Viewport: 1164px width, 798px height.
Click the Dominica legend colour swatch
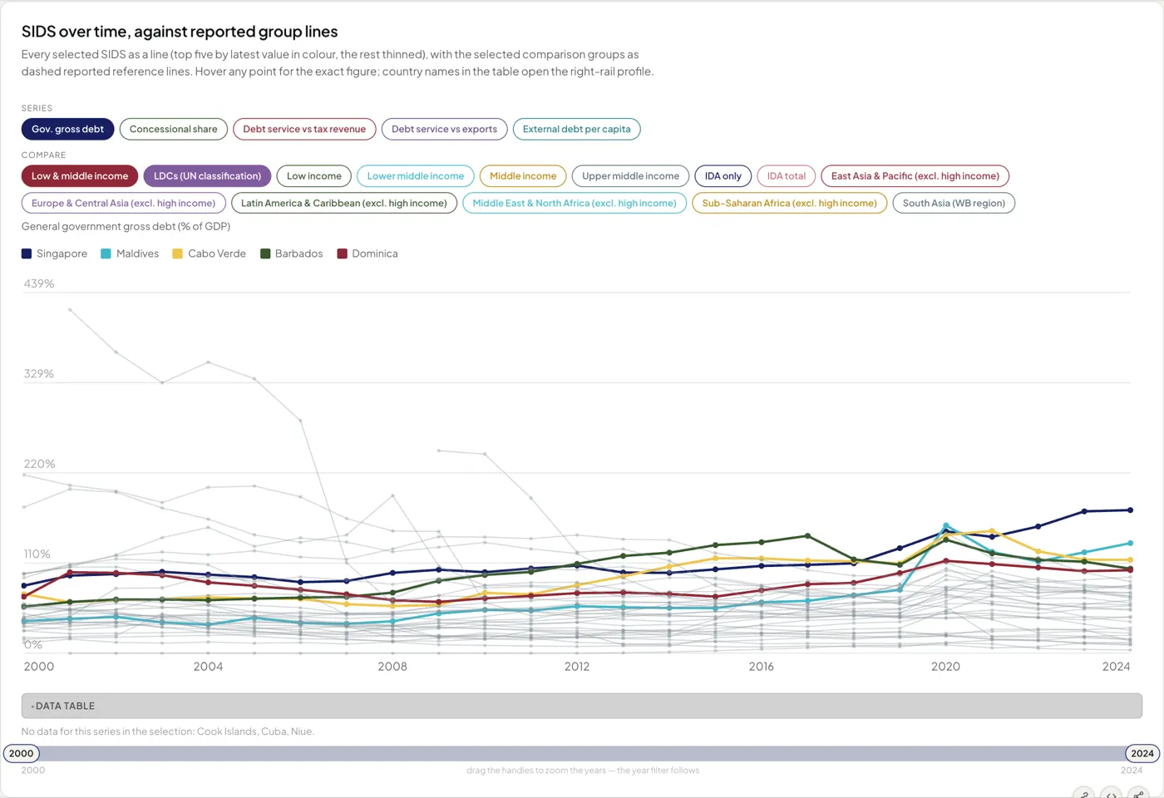pyautogui.click(x=342, y=254)
